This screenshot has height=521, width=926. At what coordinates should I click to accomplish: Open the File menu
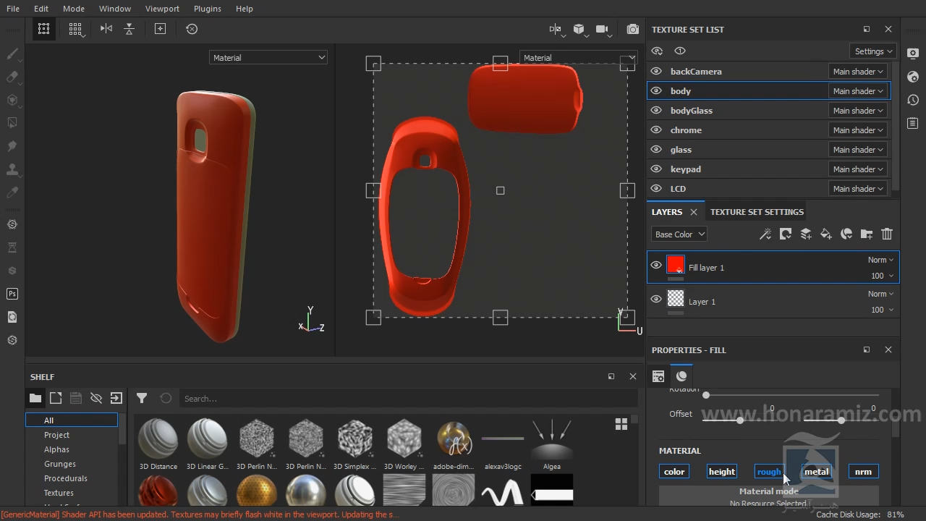12,9
